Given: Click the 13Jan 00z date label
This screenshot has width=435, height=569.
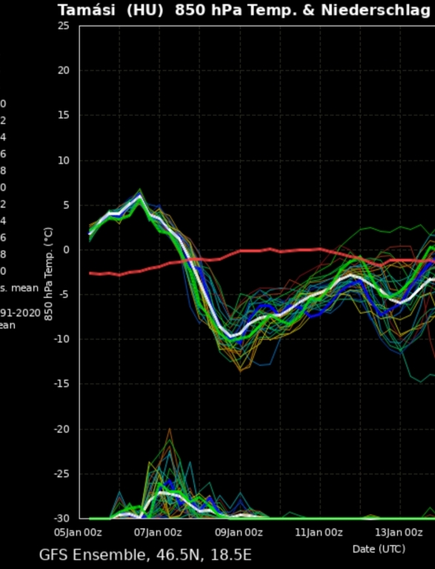Looking at the screenshot, I should [399, 533].
